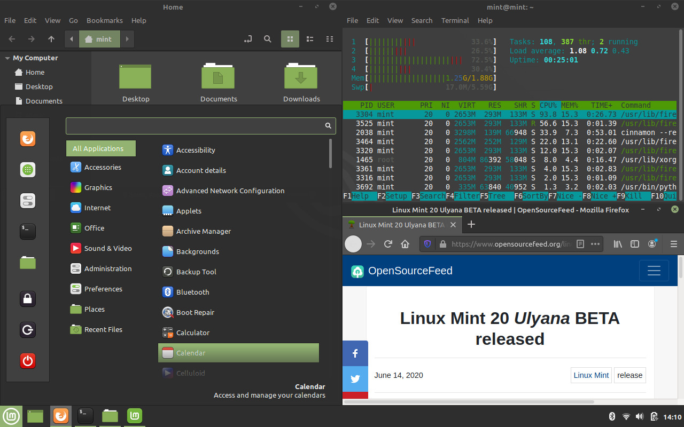The width and height of the screenshot is (684, 427).
Task: Open System Settings favorite in menu sidebar
Action: (28, 201)
